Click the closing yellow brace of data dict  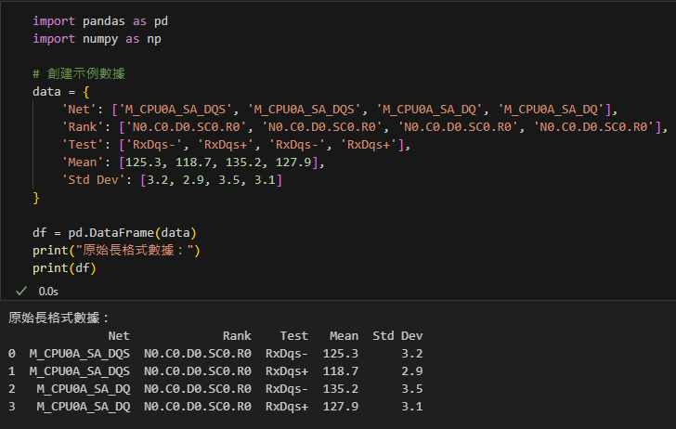click(x=36, y=198)
